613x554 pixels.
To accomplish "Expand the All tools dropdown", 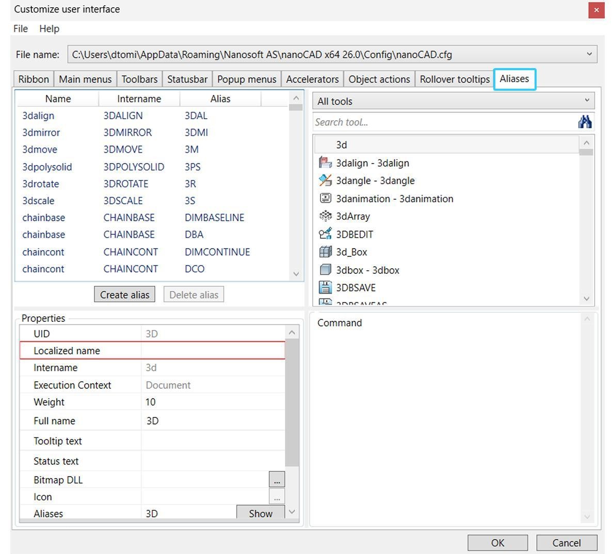I will (x=587, y=101).
